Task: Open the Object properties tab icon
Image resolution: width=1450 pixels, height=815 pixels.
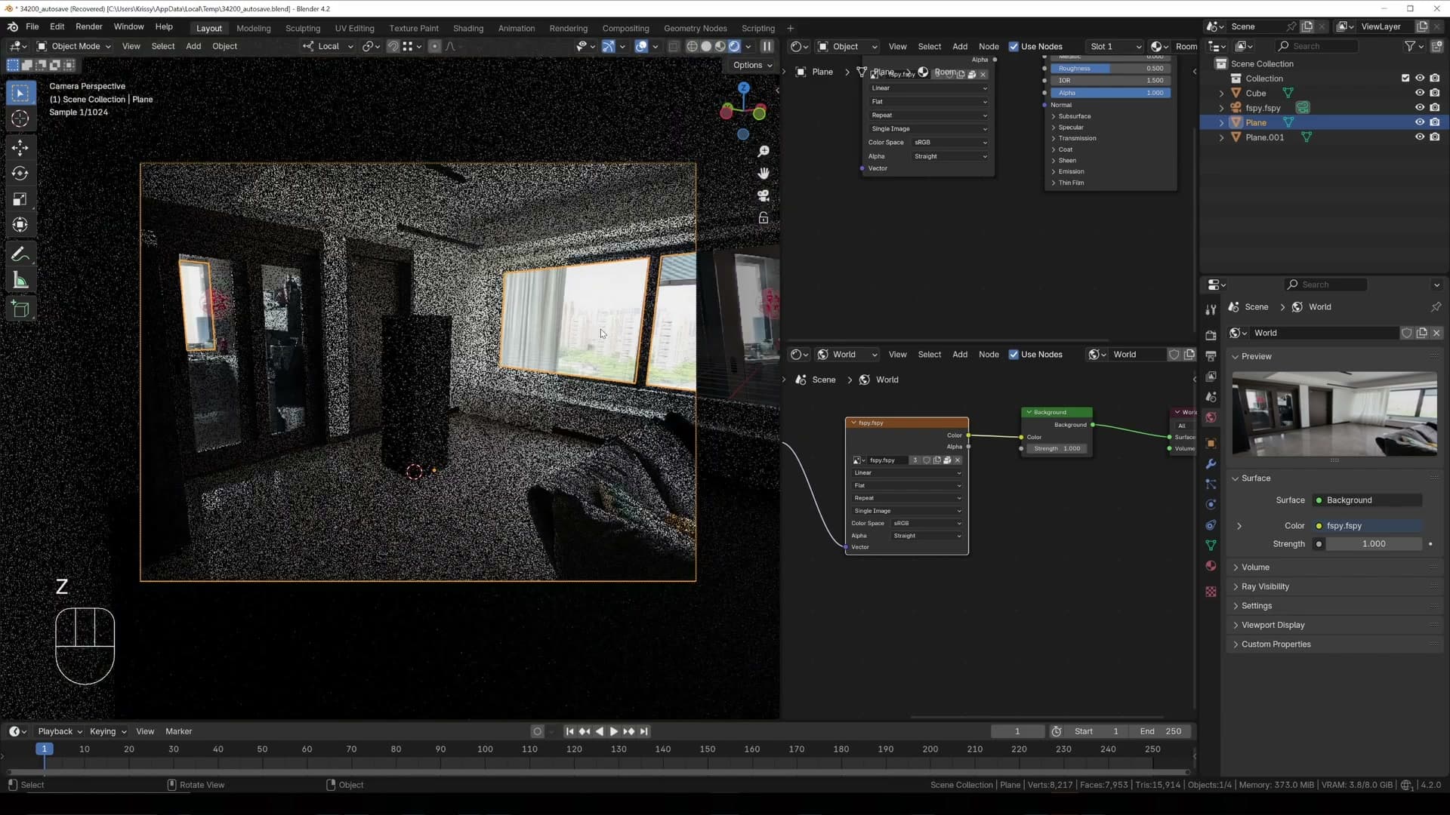Action: [1211, 443]
